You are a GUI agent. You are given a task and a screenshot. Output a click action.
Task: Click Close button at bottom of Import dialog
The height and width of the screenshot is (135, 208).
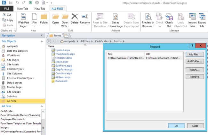point(196,126)
